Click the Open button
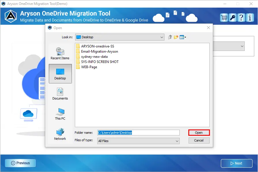This screenshot has width=258, height=172. (199, 133)
